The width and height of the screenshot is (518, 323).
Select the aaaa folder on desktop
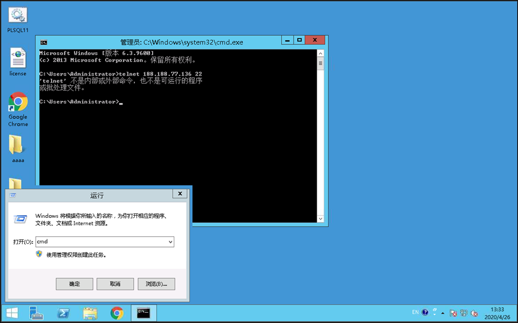point(18,148)
